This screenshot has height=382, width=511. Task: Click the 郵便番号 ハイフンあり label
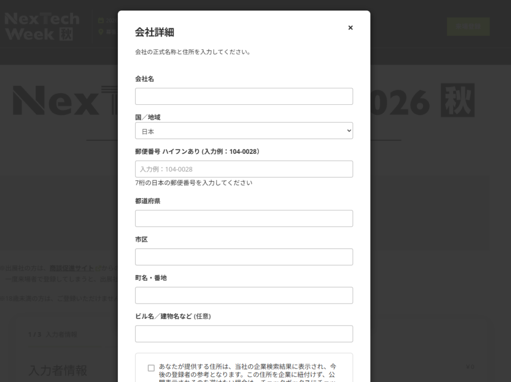(197, 151)
